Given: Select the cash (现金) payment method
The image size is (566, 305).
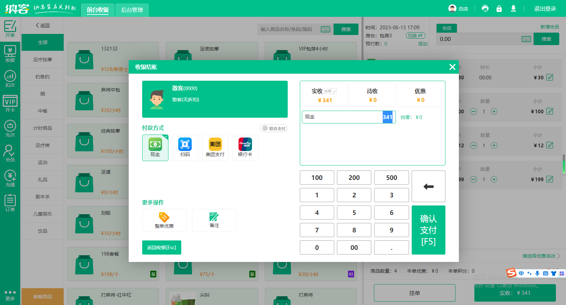Looking at the screenshot, I should [x=155, y=148].
